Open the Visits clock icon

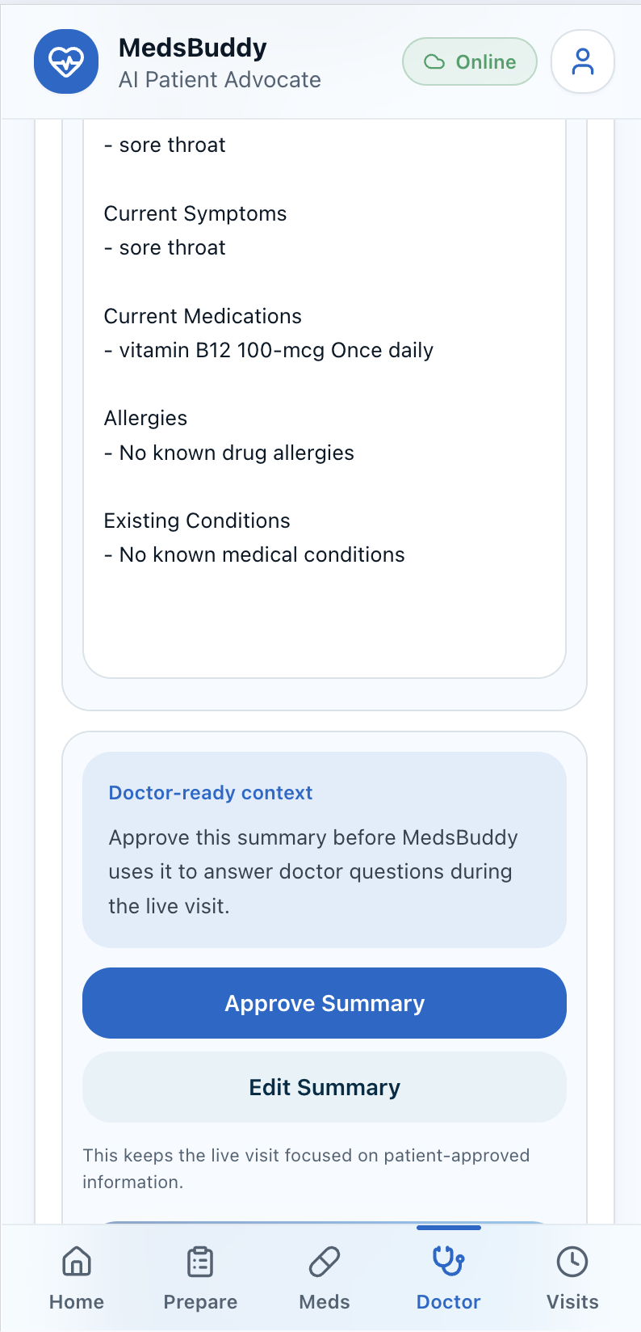tap(572, 1261)
